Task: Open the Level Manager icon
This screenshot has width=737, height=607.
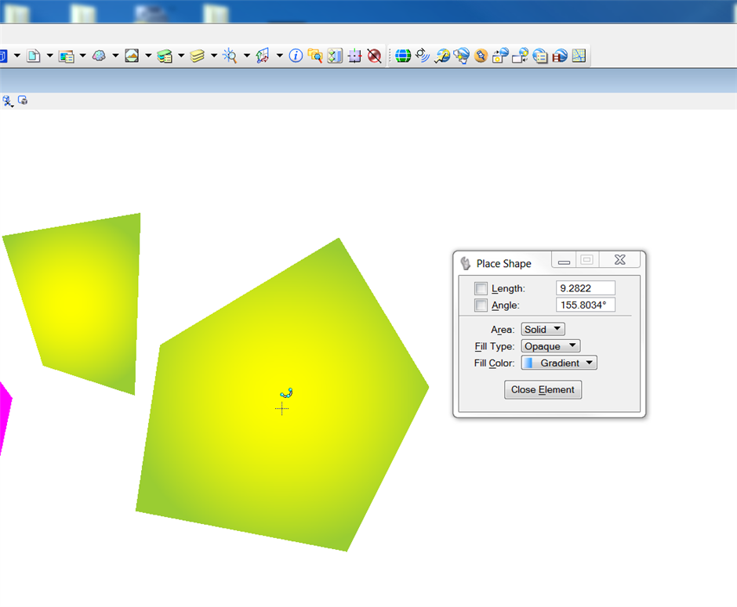Action: [165, 56]
